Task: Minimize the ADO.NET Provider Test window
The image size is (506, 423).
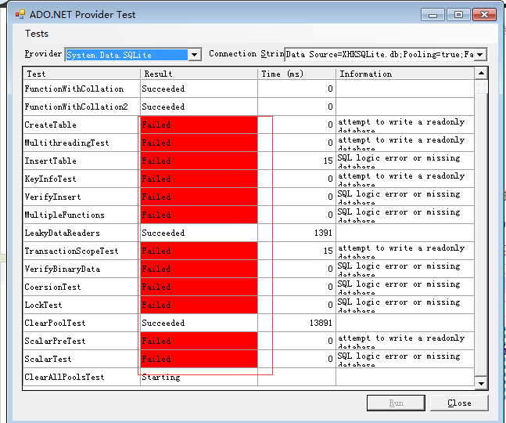Action: pos(432,15)
